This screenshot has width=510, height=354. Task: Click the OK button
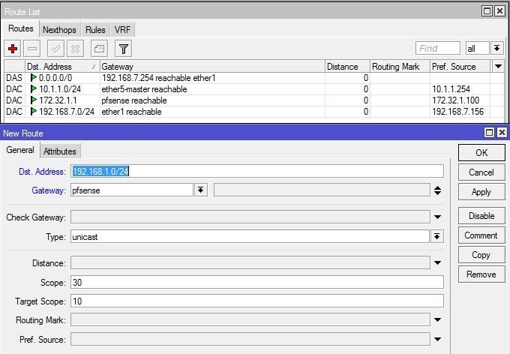tap(481, 153)
